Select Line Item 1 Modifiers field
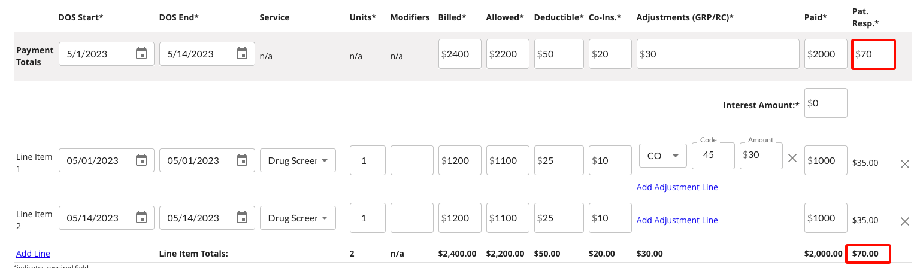Viewport: 914px width, 268px height. point(411,160)
